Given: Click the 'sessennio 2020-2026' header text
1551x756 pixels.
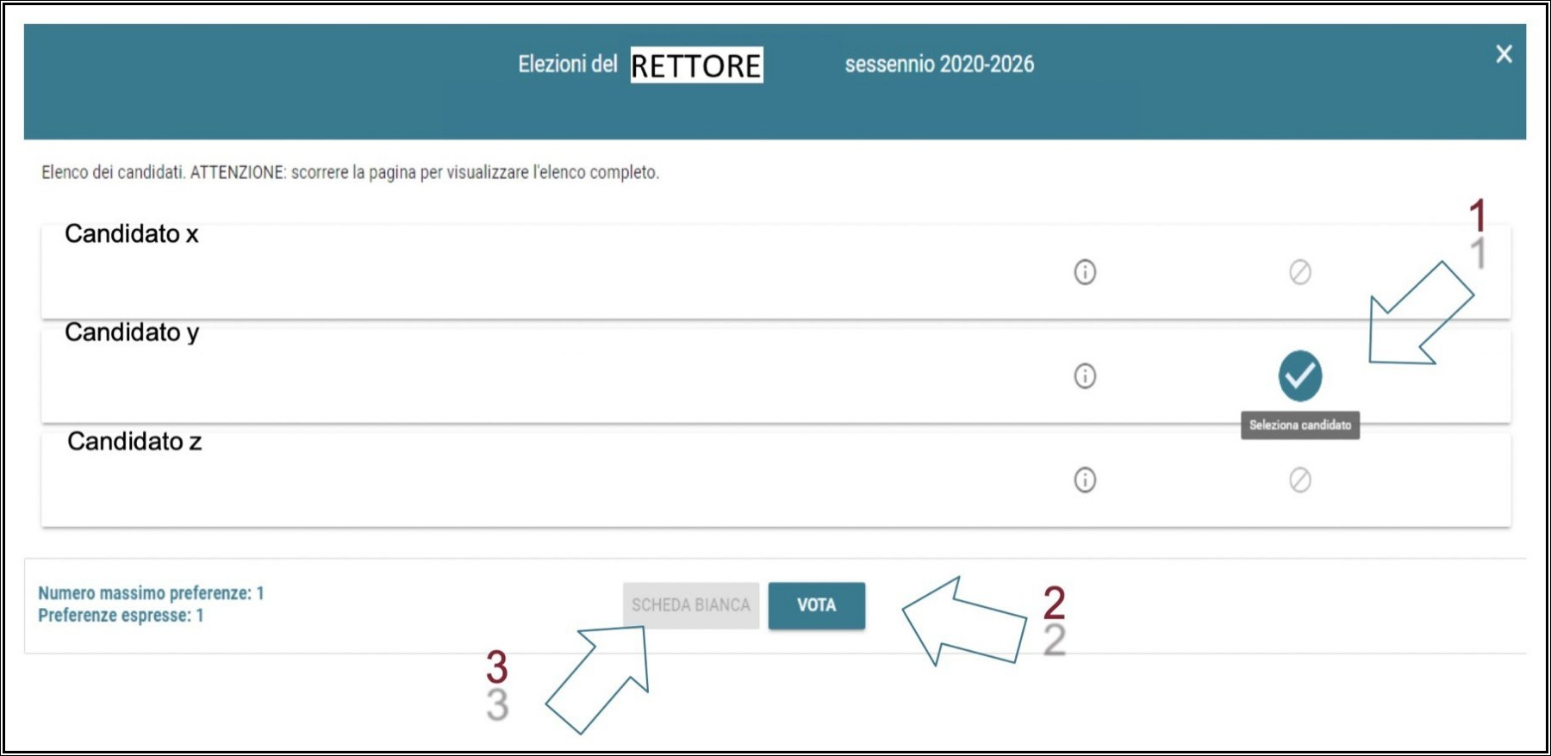Looking at the screenshot, I should pos(939,65).
